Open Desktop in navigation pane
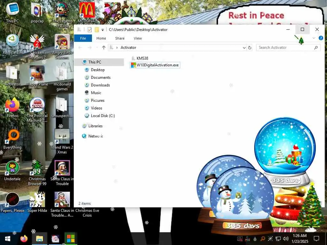 click(98, 70)
